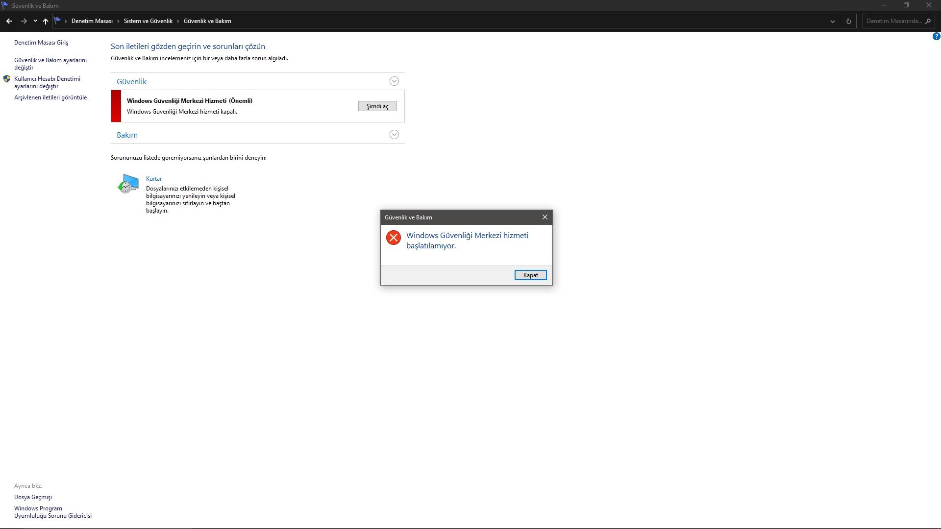Select Denetim Masası breadcrumb item
Viewport: 941px width, 529px height.
[92, 21]
